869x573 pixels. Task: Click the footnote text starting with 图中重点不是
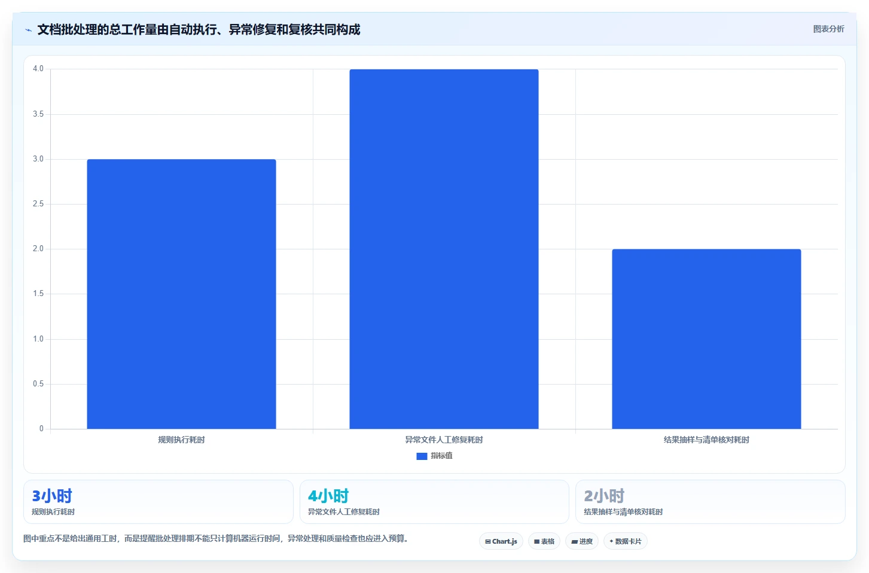[217, 538]
